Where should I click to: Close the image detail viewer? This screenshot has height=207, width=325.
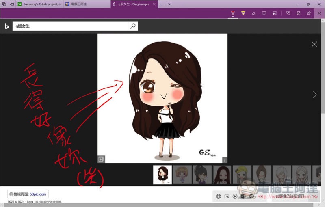pos(314,44)
